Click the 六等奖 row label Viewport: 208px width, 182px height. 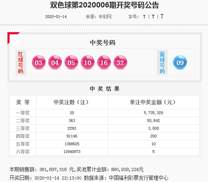23,152
